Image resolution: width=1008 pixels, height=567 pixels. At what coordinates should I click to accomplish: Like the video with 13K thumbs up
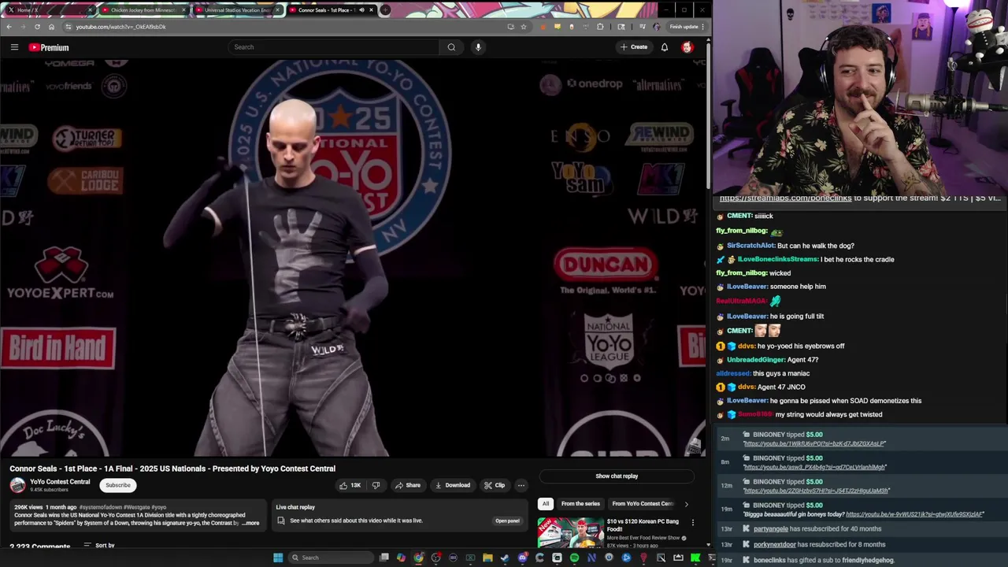pos(350,485)
